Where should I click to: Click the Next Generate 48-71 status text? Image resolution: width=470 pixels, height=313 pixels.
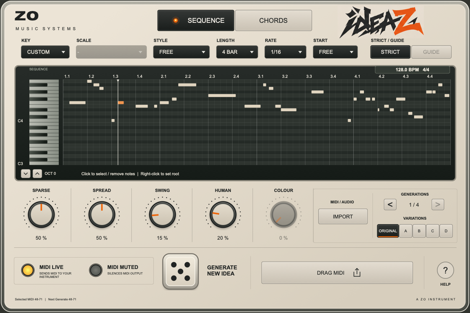point(62,299)
